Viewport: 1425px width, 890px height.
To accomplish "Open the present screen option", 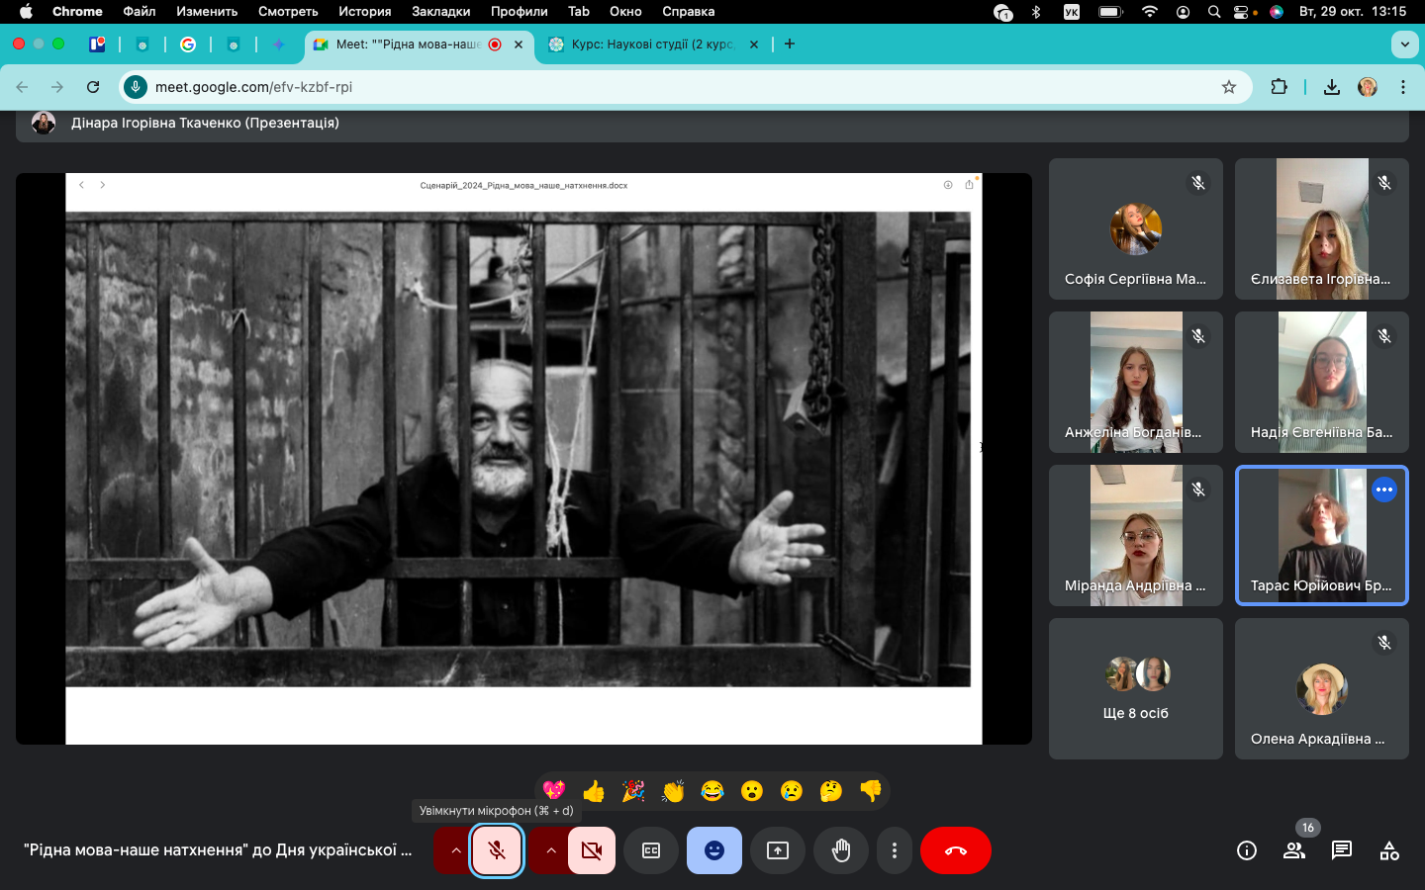I will 778,850.
